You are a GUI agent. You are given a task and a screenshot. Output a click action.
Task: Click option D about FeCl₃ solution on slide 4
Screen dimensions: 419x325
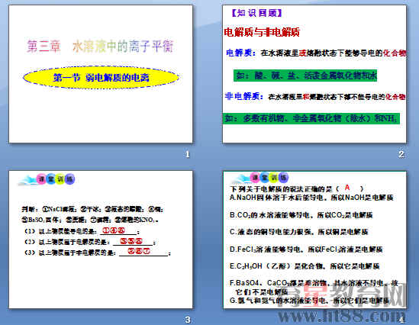coord(306,249)
